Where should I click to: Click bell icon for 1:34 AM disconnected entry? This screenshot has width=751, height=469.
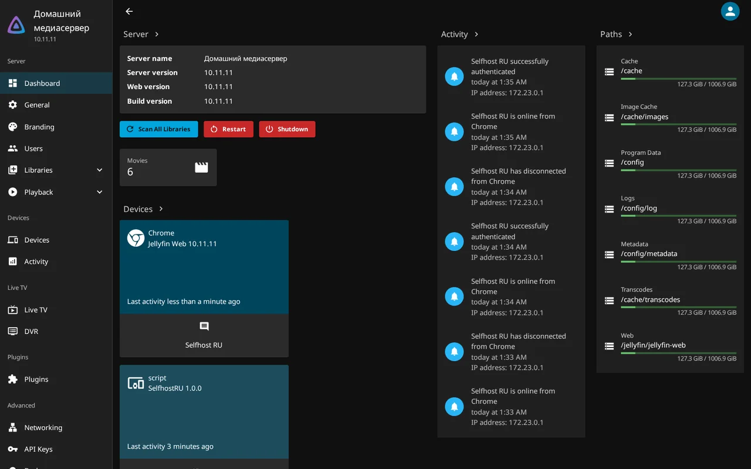click(454, 186)
